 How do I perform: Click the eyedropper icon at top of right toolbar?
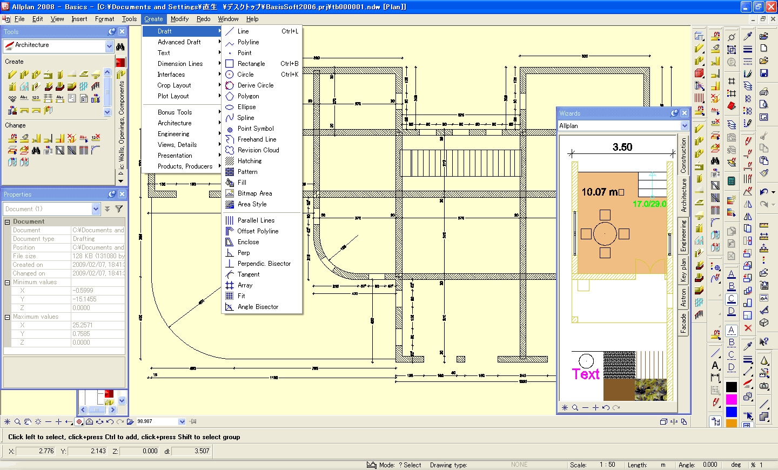(748, 36)
